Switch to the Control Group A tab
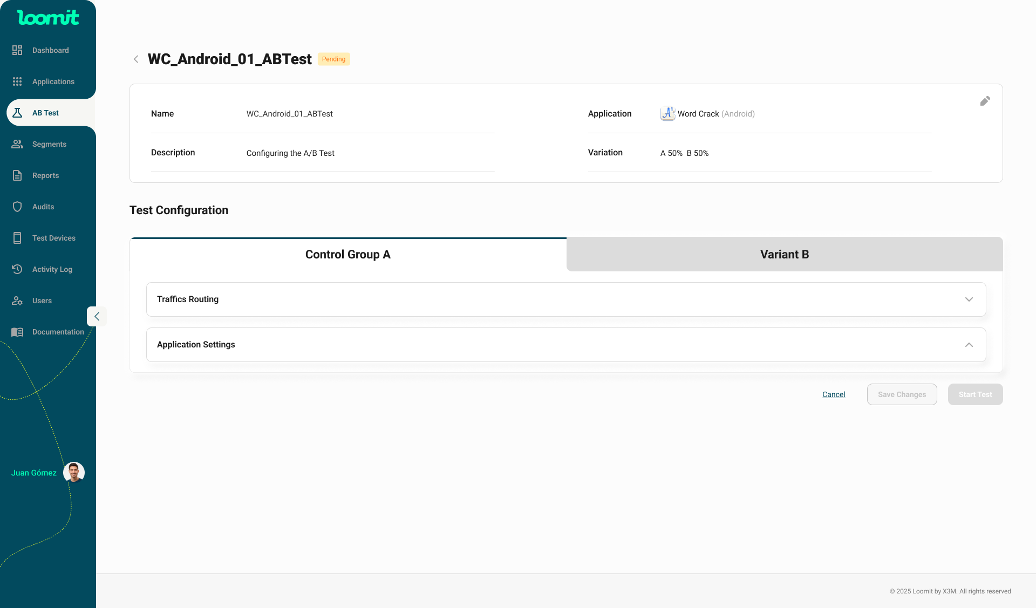The height and width of the screenshot is (608, 1036). pyautogui.click(x=348, y=255)
